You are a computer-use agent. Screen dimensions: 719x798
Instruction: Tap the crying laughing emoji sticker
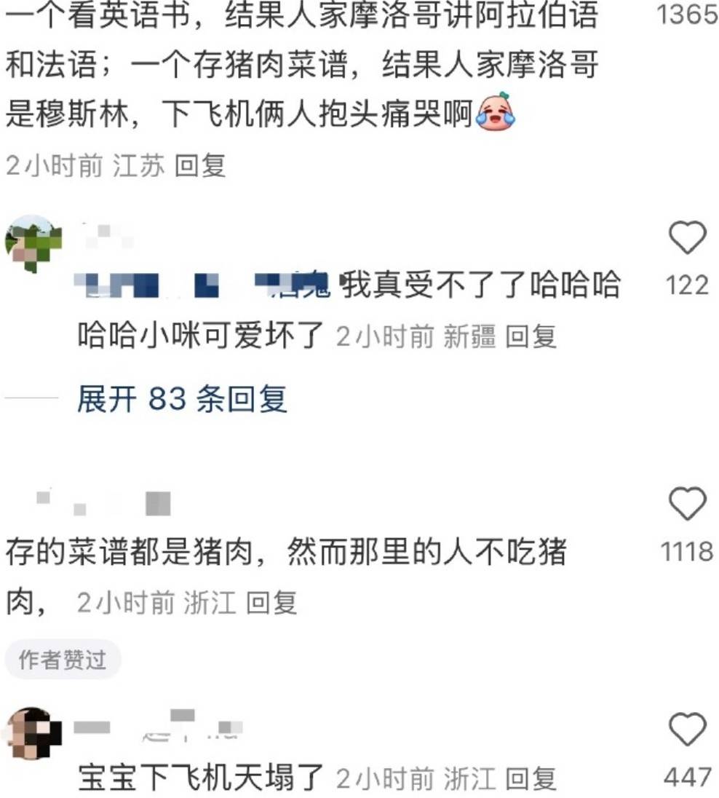coord(495,111)
